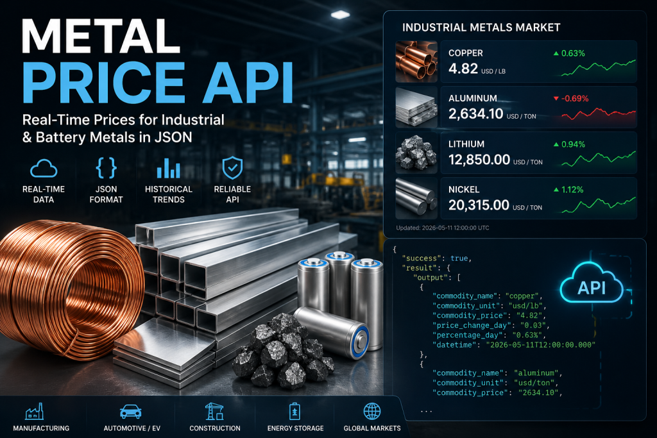Click the "percentage_day": "0.63%" line
Image resolution: width=657 pixels, height=438 pixels.
pyautogui.click(x=490, y=335)
